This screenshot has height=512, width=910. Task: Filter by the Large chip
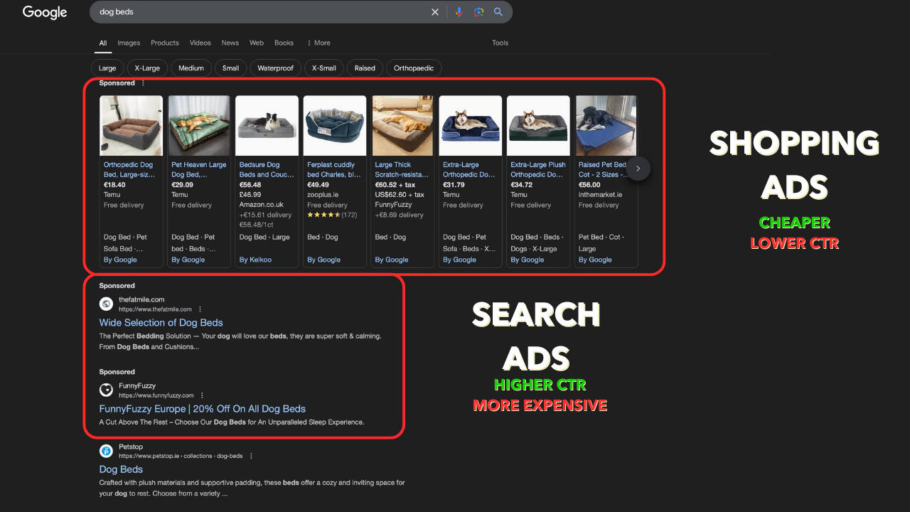point(107,68)
